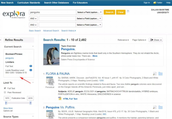Click the Advanced Search link

[51, 31]
